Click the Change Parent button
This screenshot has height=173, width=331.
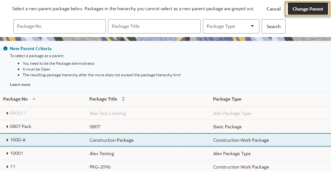[x=308, y=9]
